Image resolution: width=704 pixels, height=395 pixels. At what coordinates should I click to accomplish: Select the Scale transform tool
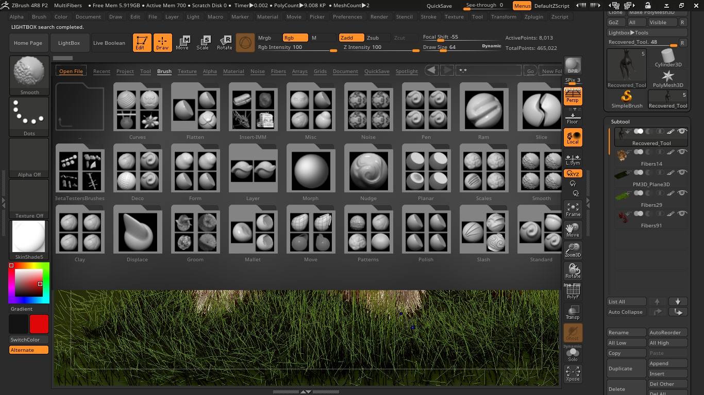(x=203, y=43)
